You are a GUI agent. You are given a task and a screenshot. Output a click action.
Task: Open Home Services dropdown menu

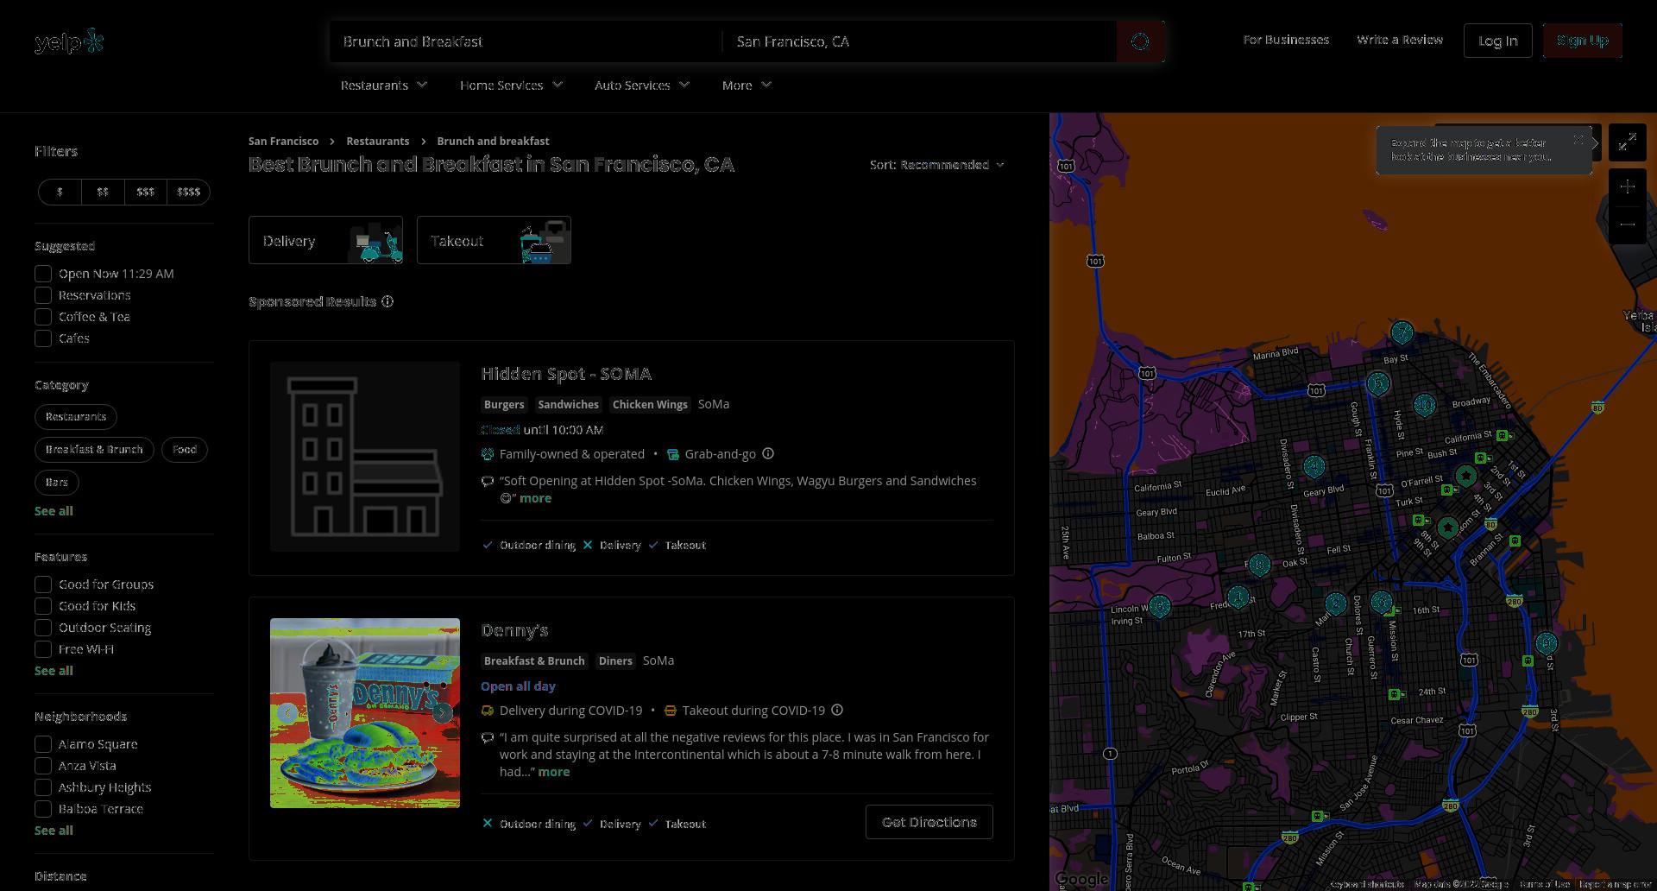click(x=511, y=85)
